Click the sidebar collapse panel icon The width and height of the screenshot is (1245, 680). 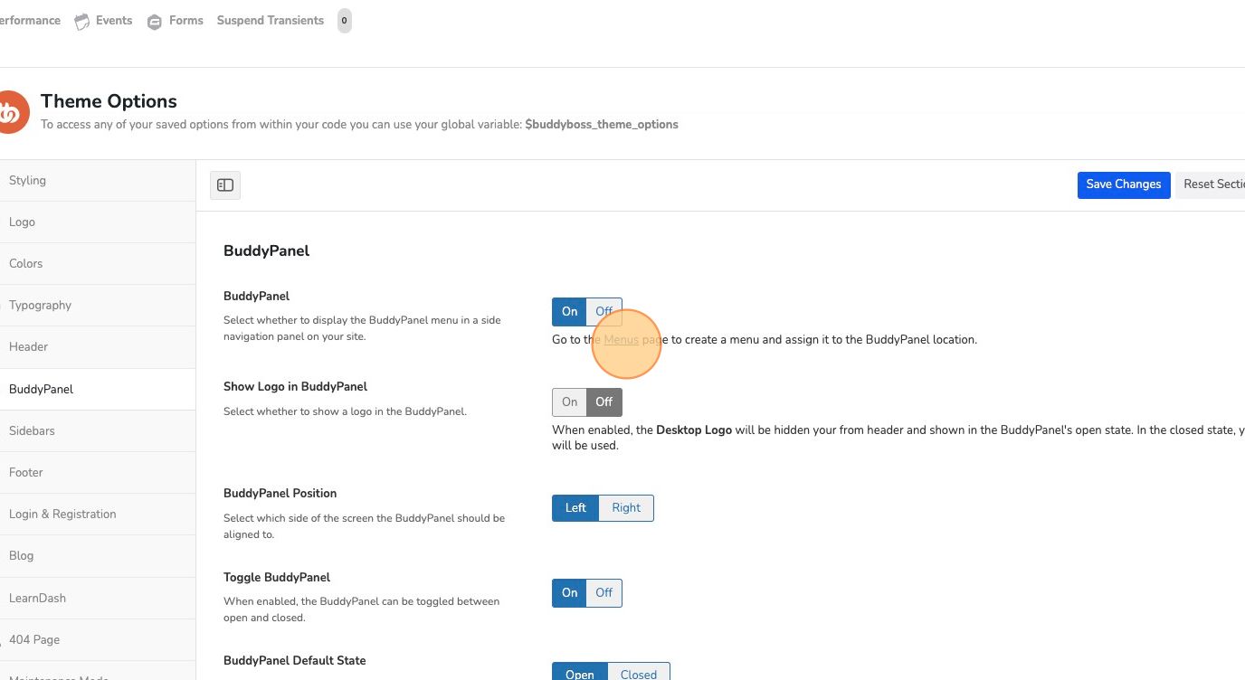click(225, 185)
